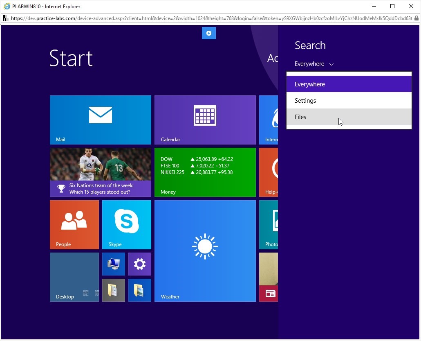The width and height of the screenshot is (421, 341).
Task: Open the Photos tile
Action: coord(269,225)
